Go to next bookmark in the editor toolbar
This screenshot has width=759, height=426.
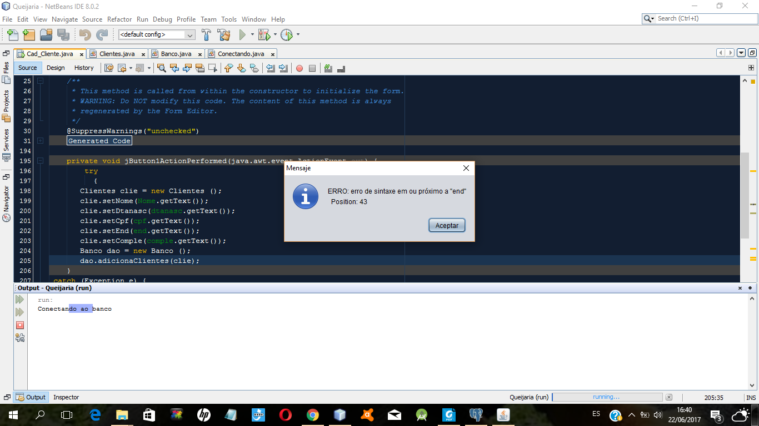click(x=241, y=68)
